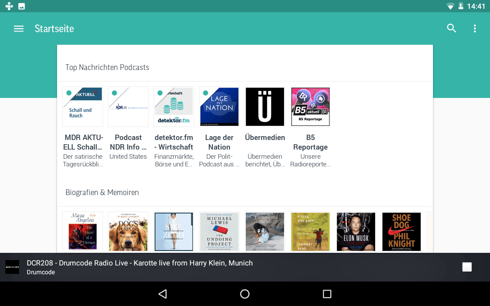Open MDR AKTUELL Schall und Rauch cover
Viewport: 490px width, 306px height.
pyautogui.click(x=83, y=107)
